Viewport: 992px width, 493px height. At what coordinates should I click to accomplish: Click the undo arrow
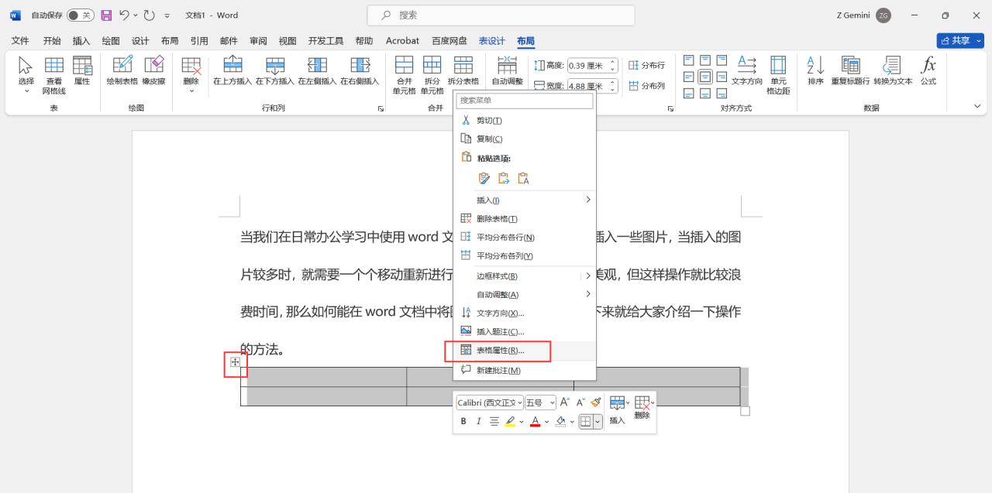pos(124,15)
